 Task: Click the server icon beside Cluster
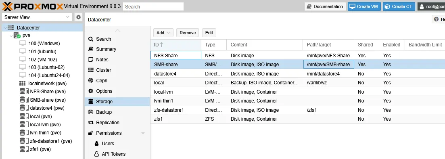tap(91, 70)
